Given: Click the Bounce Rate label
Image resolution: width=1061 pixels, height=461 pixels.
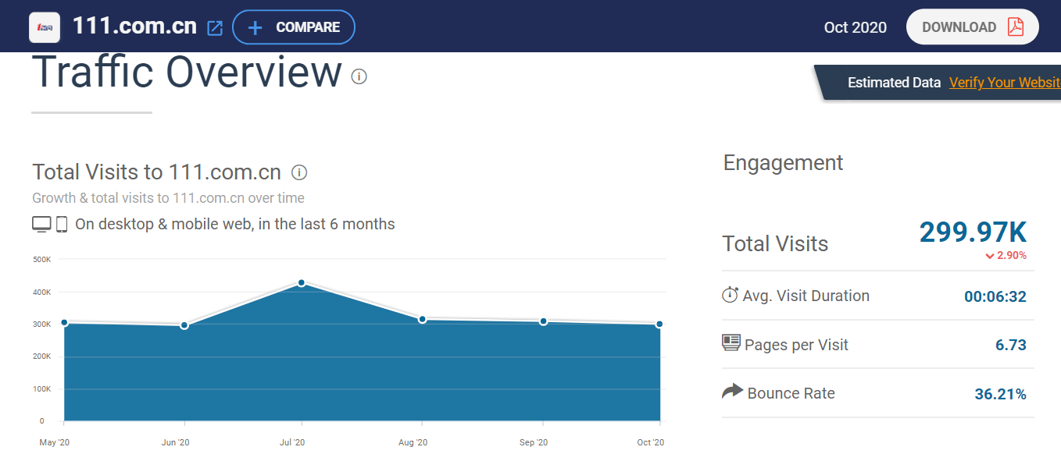Looking at the screenshot, I should pyautogui.click(x=791, y=393).
